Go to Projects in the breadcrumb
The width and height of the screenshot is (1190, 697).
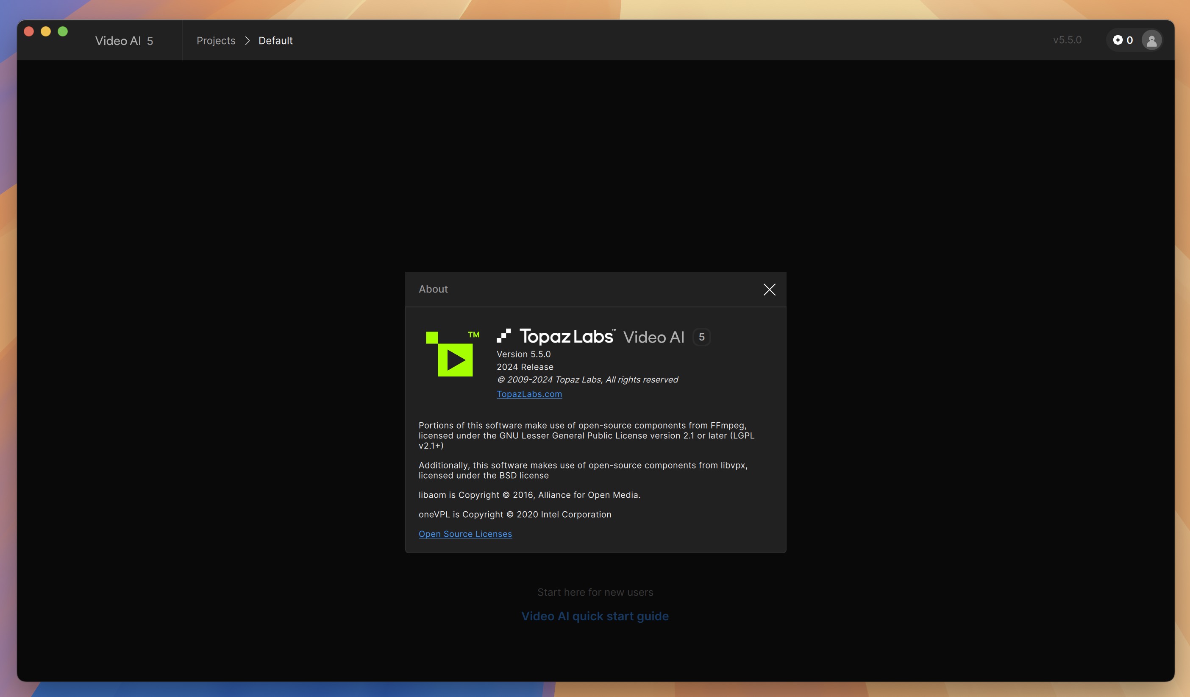(x=216, y=41)
